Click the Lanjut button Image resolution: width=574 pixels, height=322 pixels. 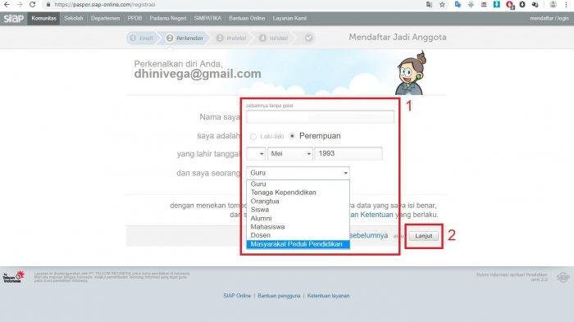pos(424,236)
